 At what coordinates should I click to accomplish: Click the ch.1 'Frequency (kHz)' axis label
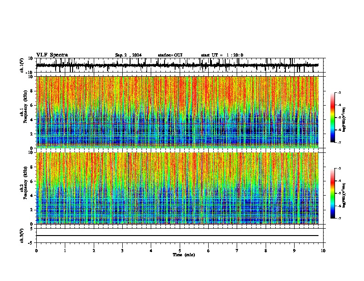pyautogui.click(x=25, y=107)
